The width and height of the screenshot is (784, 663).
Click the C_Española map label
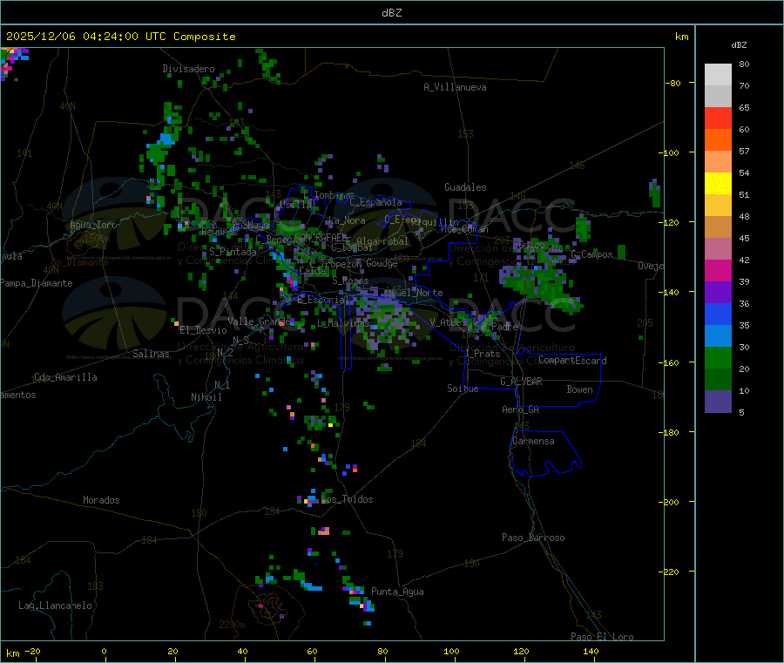pos(375,202)
